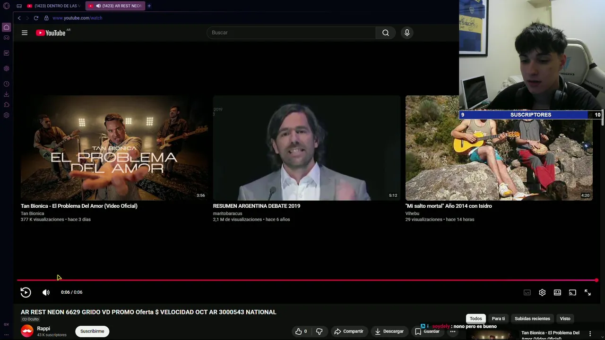Like the video with thumbs up
The height and width of the screenshot is (340, 605).
click(301, 331)
